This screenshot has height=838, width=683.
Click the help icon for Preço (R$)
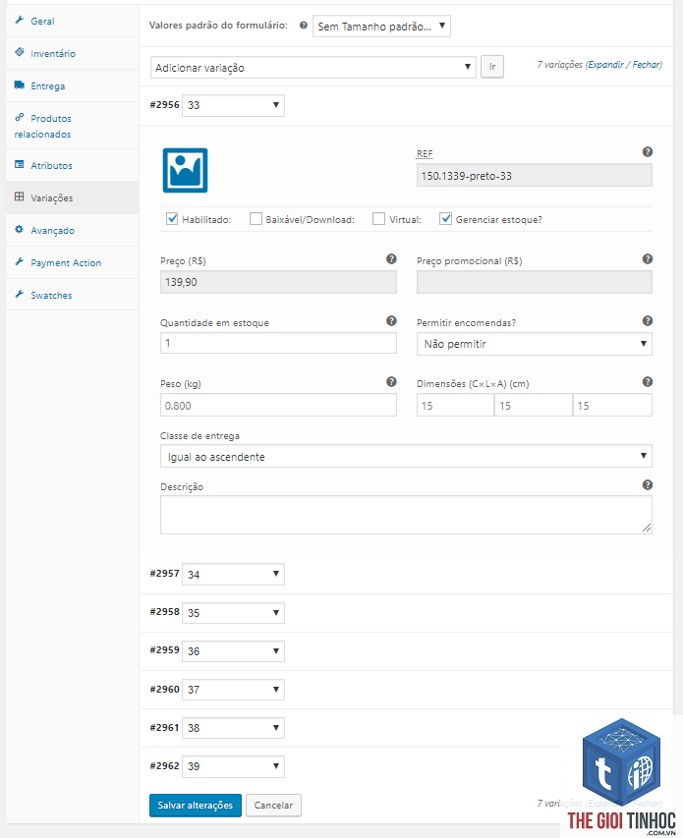[x=391, y=258]
